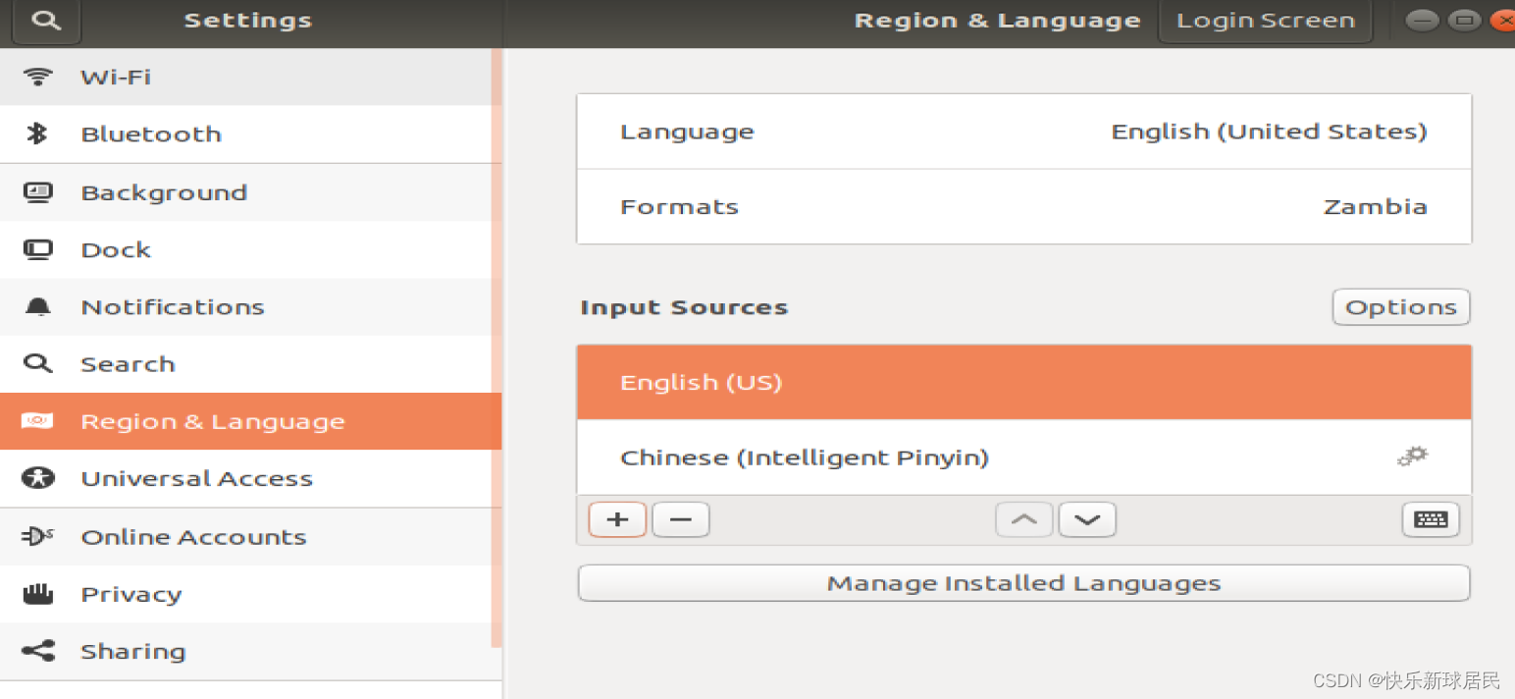Click the Online Accounts sidebar icon
The width and height of the screenshot is (1515, 699).
(37, 536)
